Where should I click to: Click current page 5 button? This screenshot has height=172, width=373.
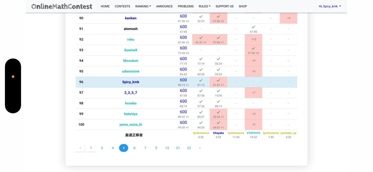point(124,148)
